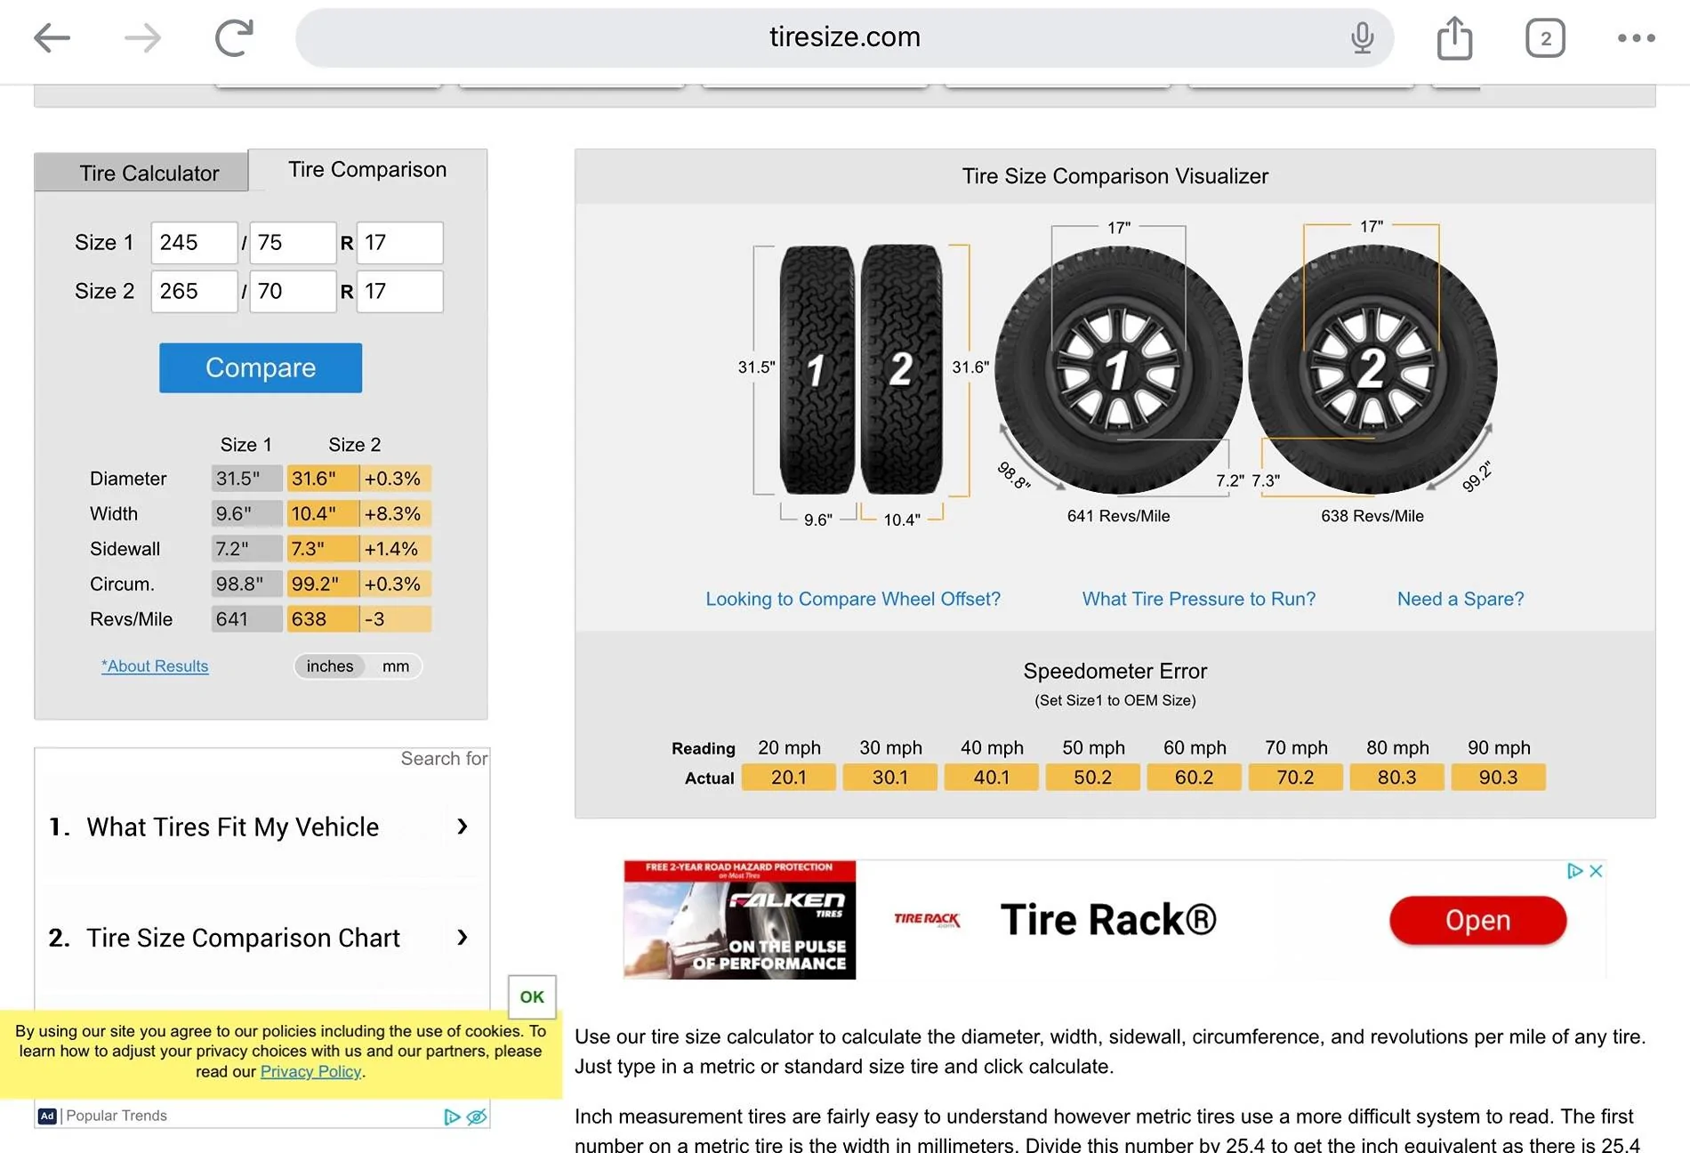Click the Tire Rack ad Open button
The image size is (1690, 1153).
point(1477,920)
